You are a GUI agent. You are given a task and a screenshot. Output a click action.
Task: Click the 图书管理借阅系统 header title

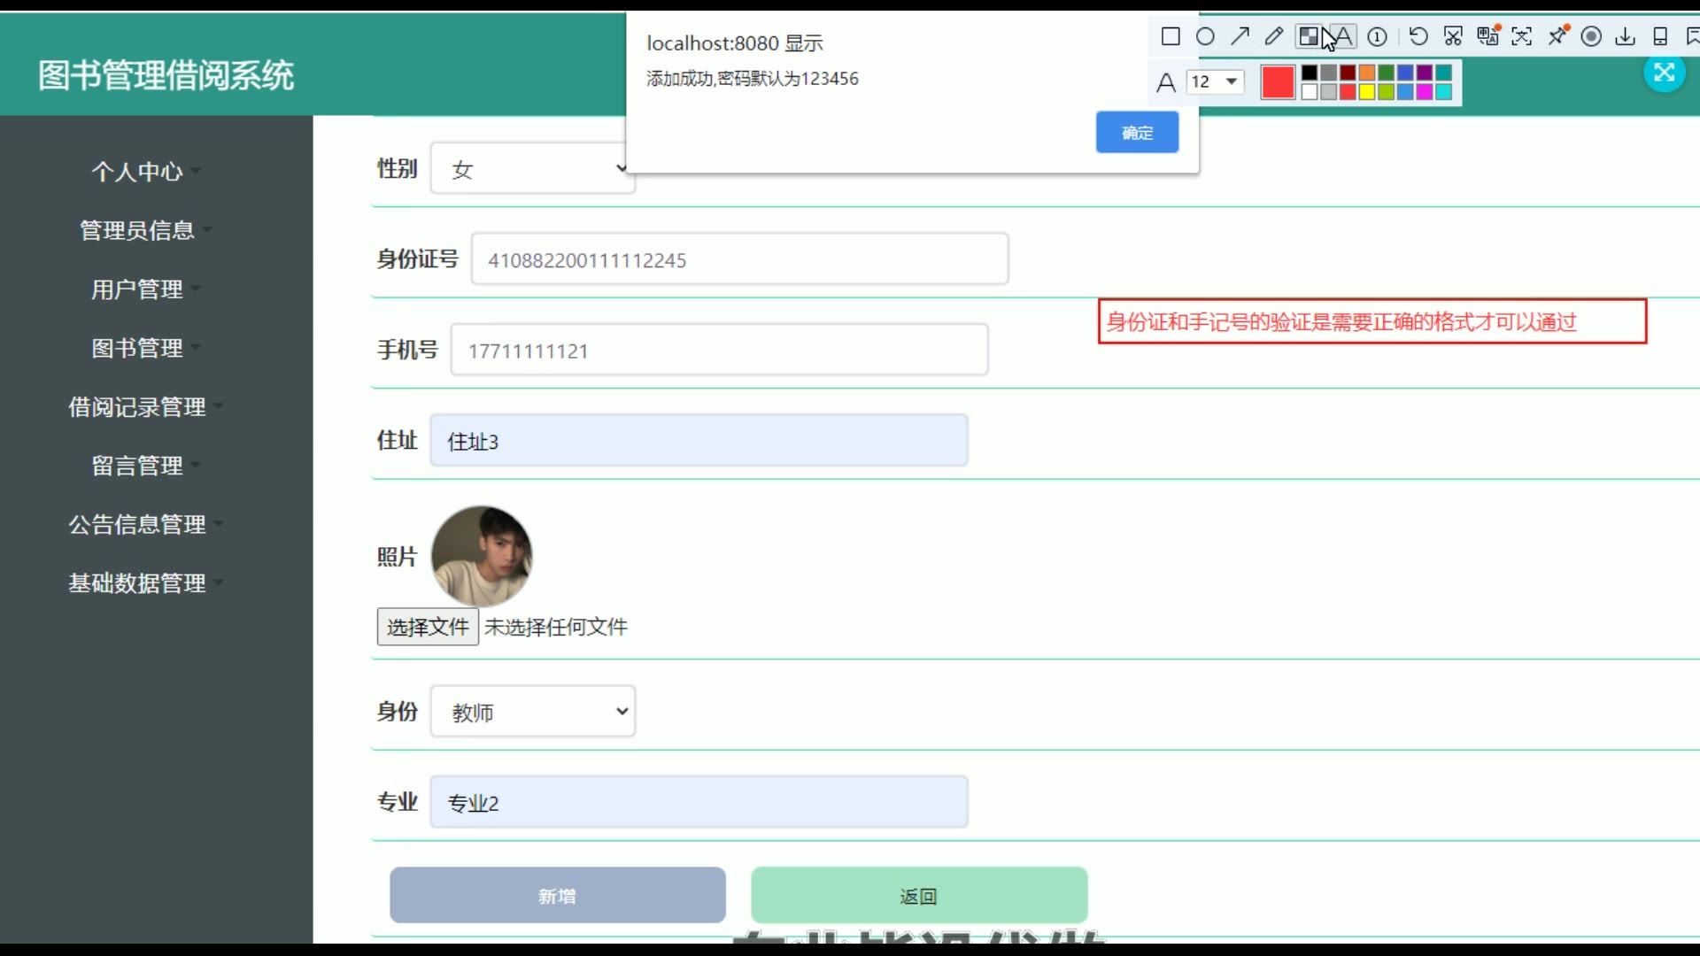166,75
